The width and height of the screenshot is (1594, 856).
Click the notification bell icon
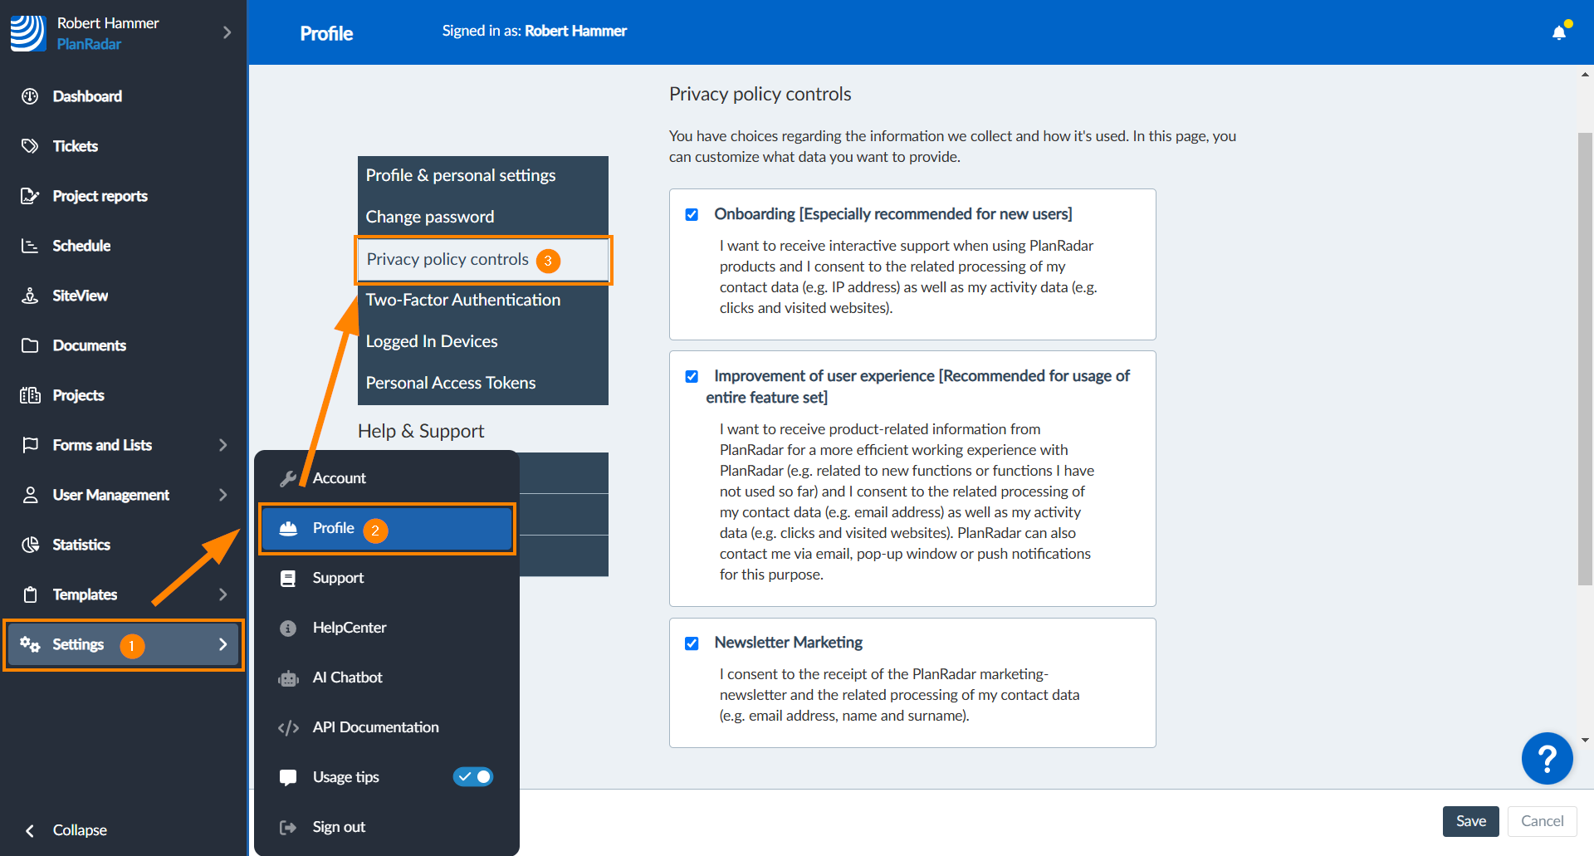1559,32
